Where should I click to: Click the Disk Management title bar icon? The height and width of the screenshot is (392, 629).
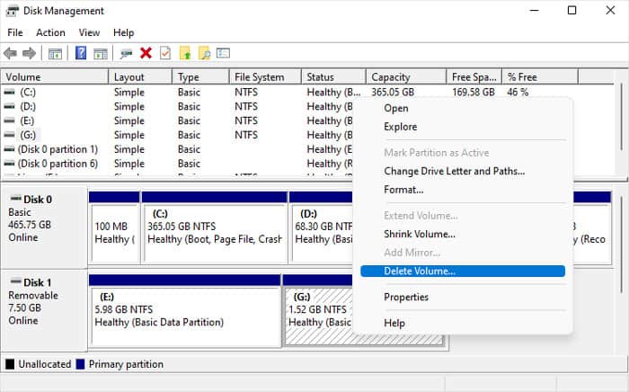tap(12, 11)
